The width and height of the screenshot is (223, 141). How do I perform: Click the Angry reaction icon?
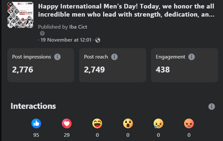tap(189, 123)
